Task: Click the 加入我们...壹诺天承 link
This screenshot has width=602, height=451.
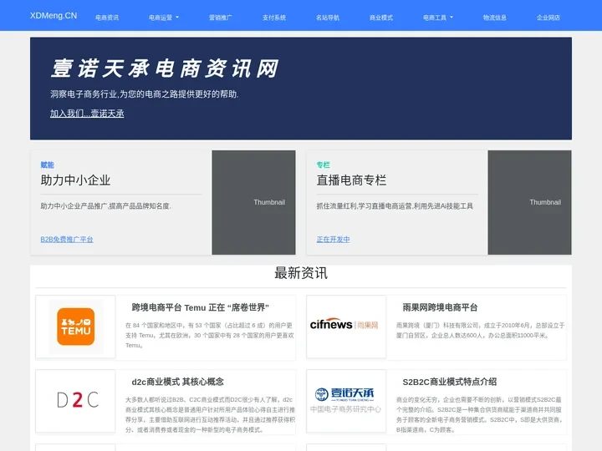Action: pos(87,113)
